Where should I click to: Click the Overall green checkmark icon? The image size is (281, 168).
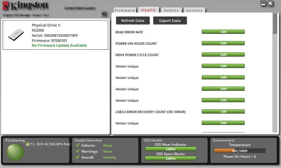click(77, 157)
